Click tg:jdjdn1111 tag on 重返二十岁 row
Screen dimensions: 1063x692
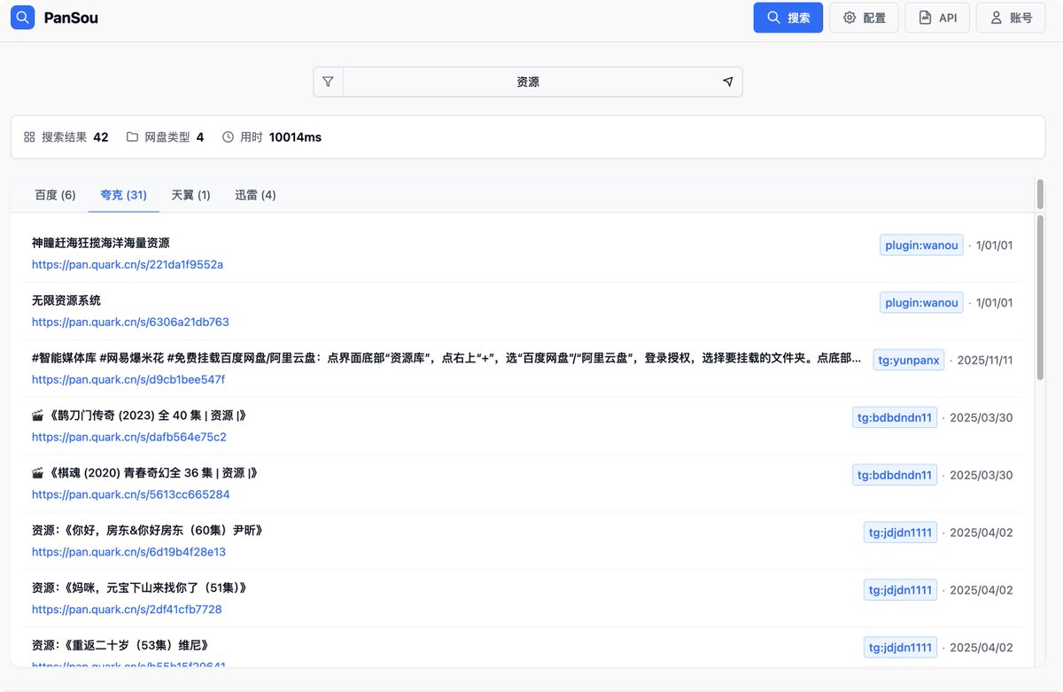(x=900, y=648)
